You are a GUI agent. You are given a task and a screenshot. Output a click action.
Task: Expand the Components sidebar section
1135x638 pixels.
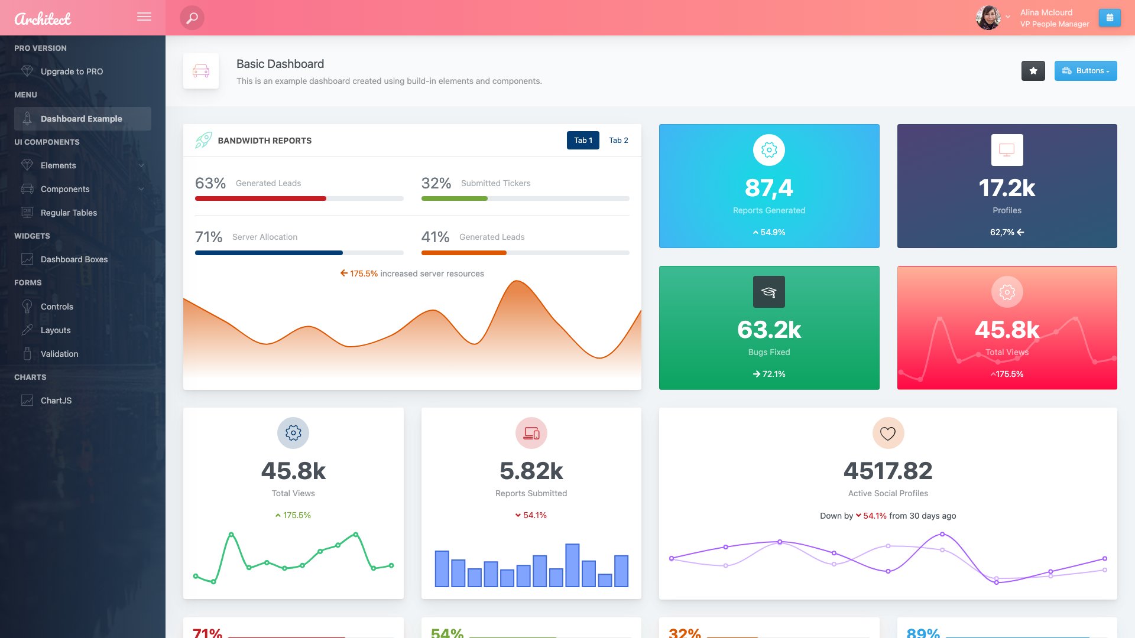coord(65,189)
